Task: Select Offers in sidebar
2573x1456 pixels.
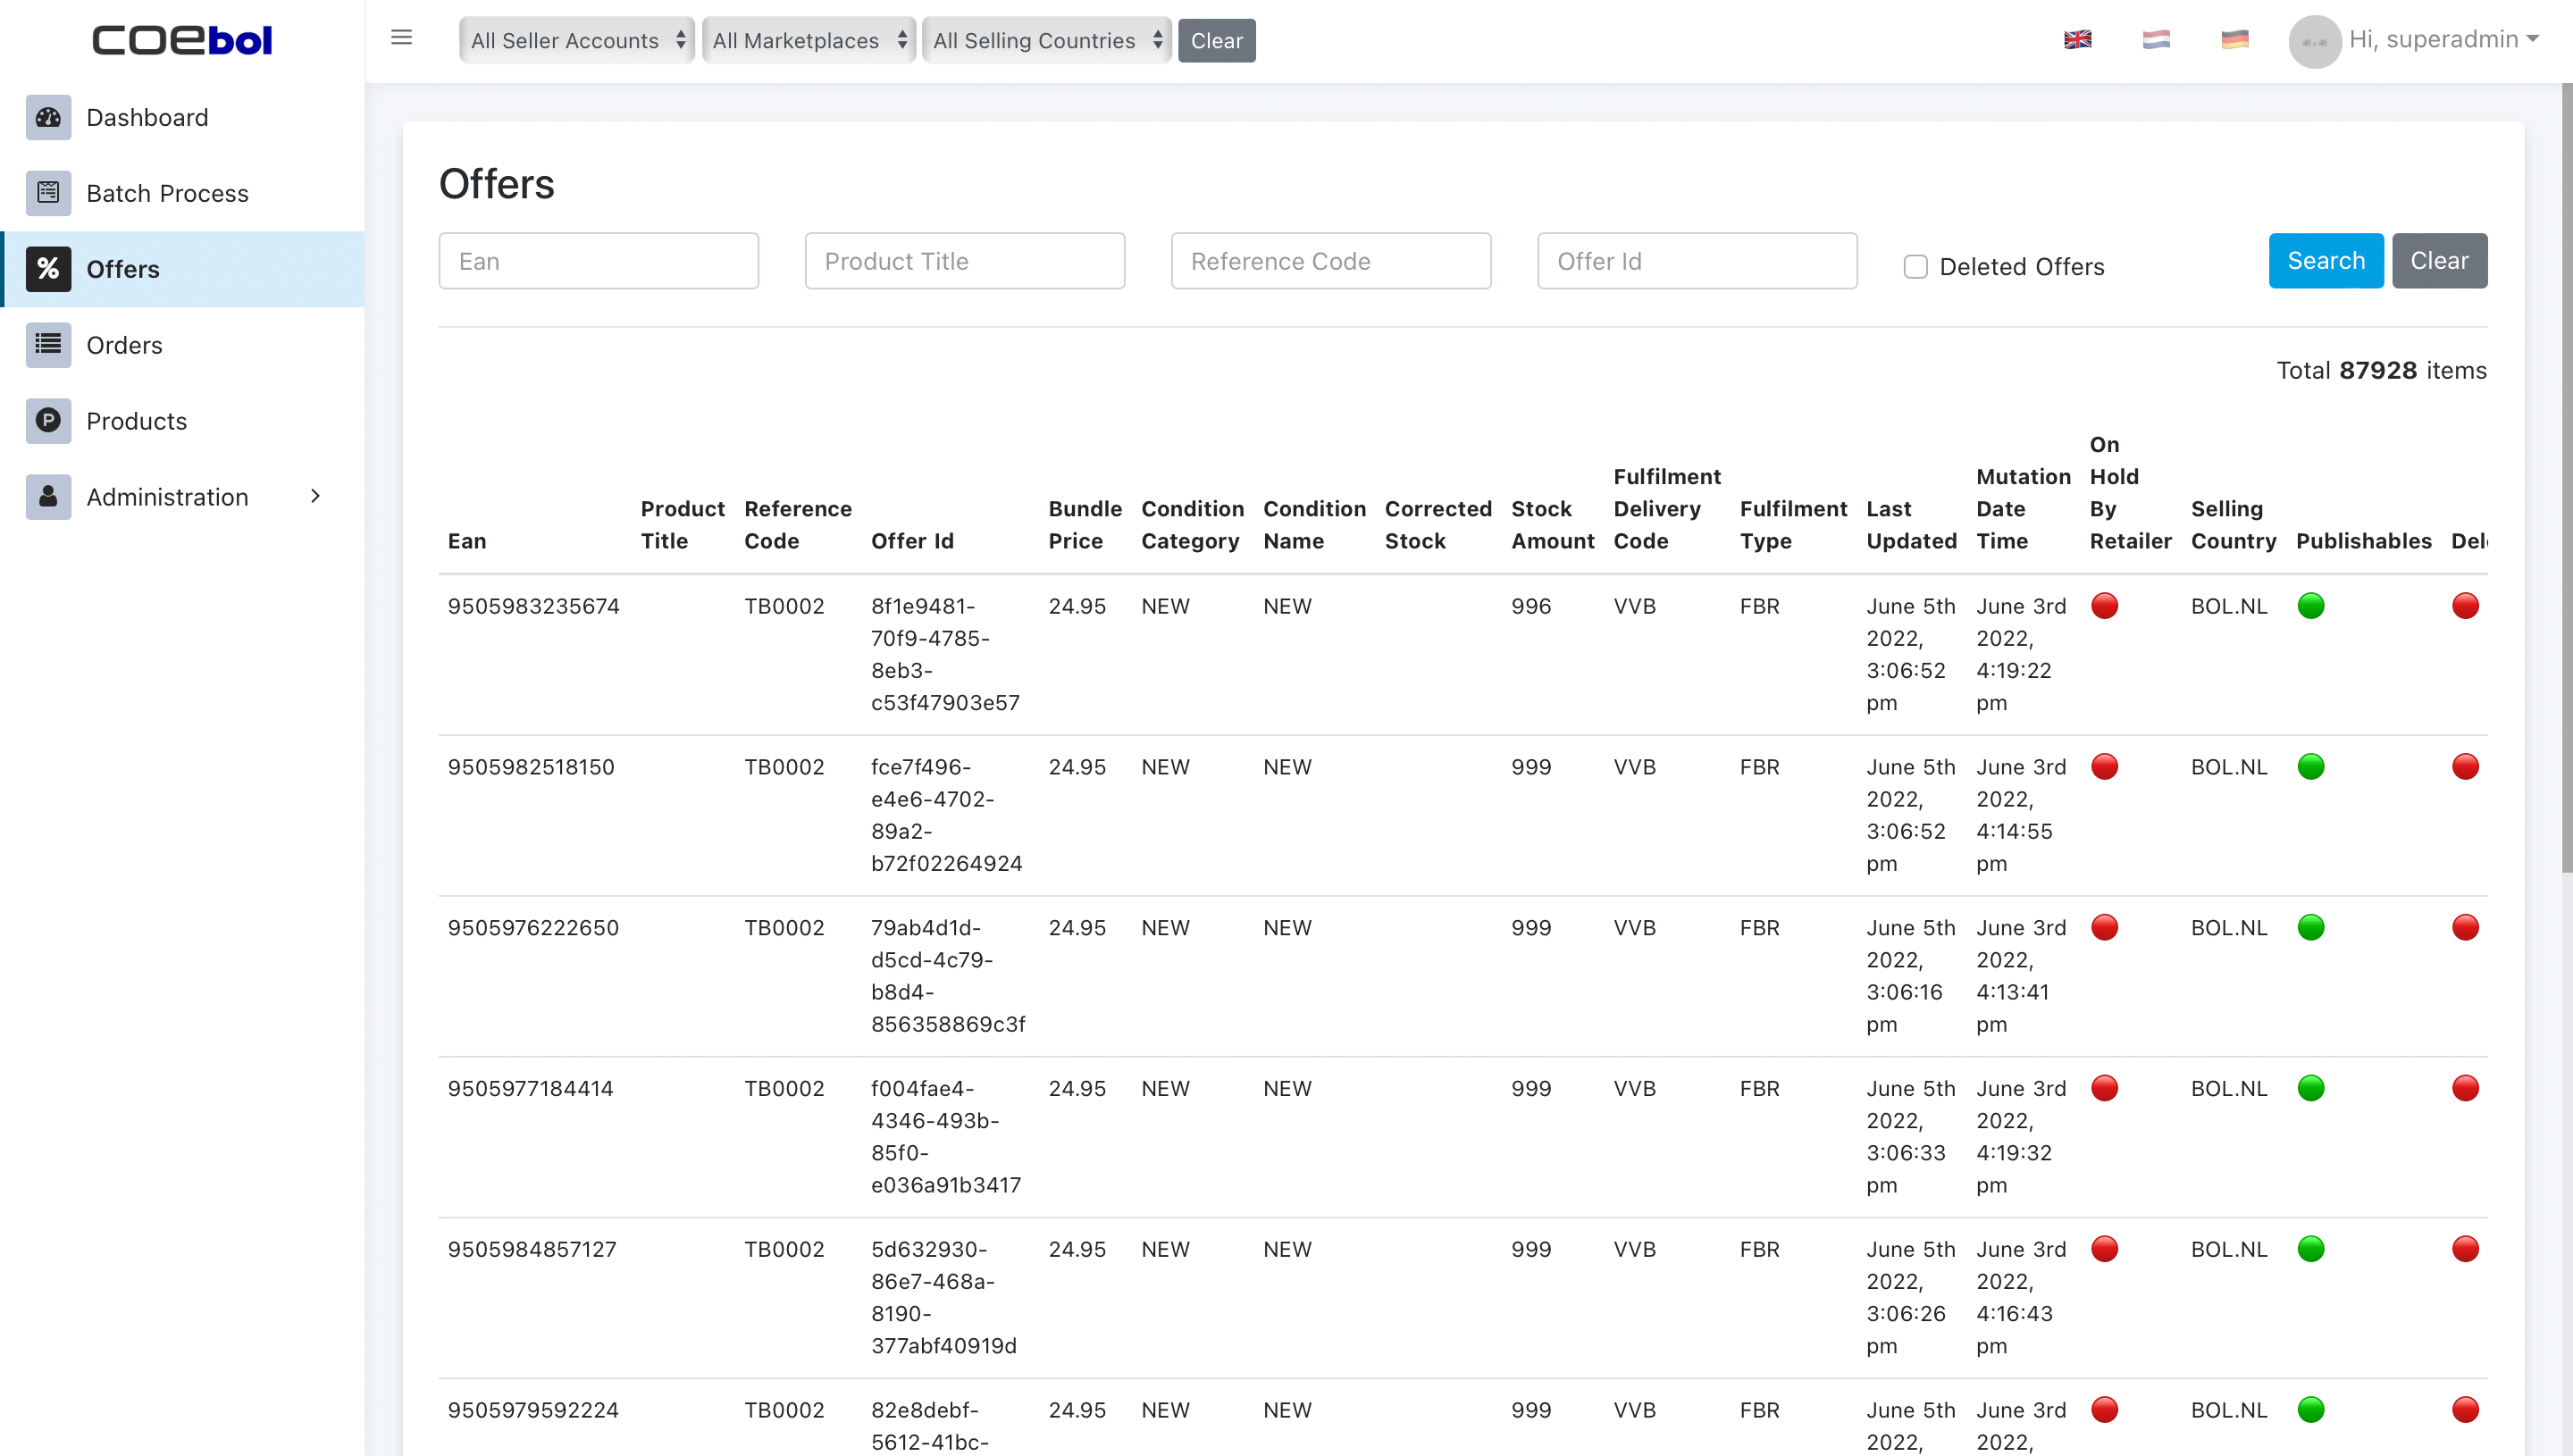Action: coord(182,269)
